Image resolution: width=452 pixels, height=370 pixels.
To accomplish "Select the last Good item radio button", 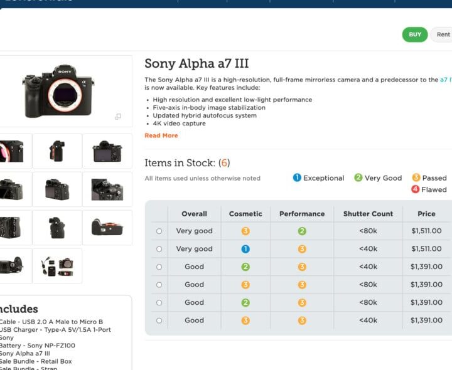I will pyautogui.click(x=159, y=320).
